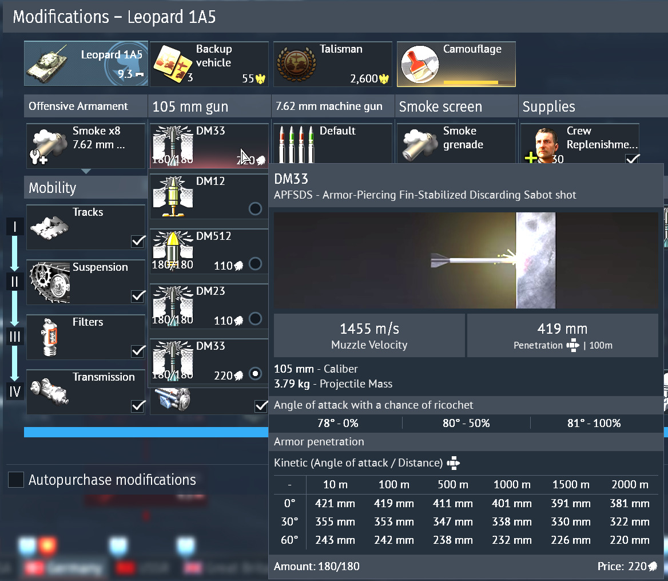Open the 7.62 mm Default belt selector
Viewport: 668px width, 581px height.
[332, 145]
